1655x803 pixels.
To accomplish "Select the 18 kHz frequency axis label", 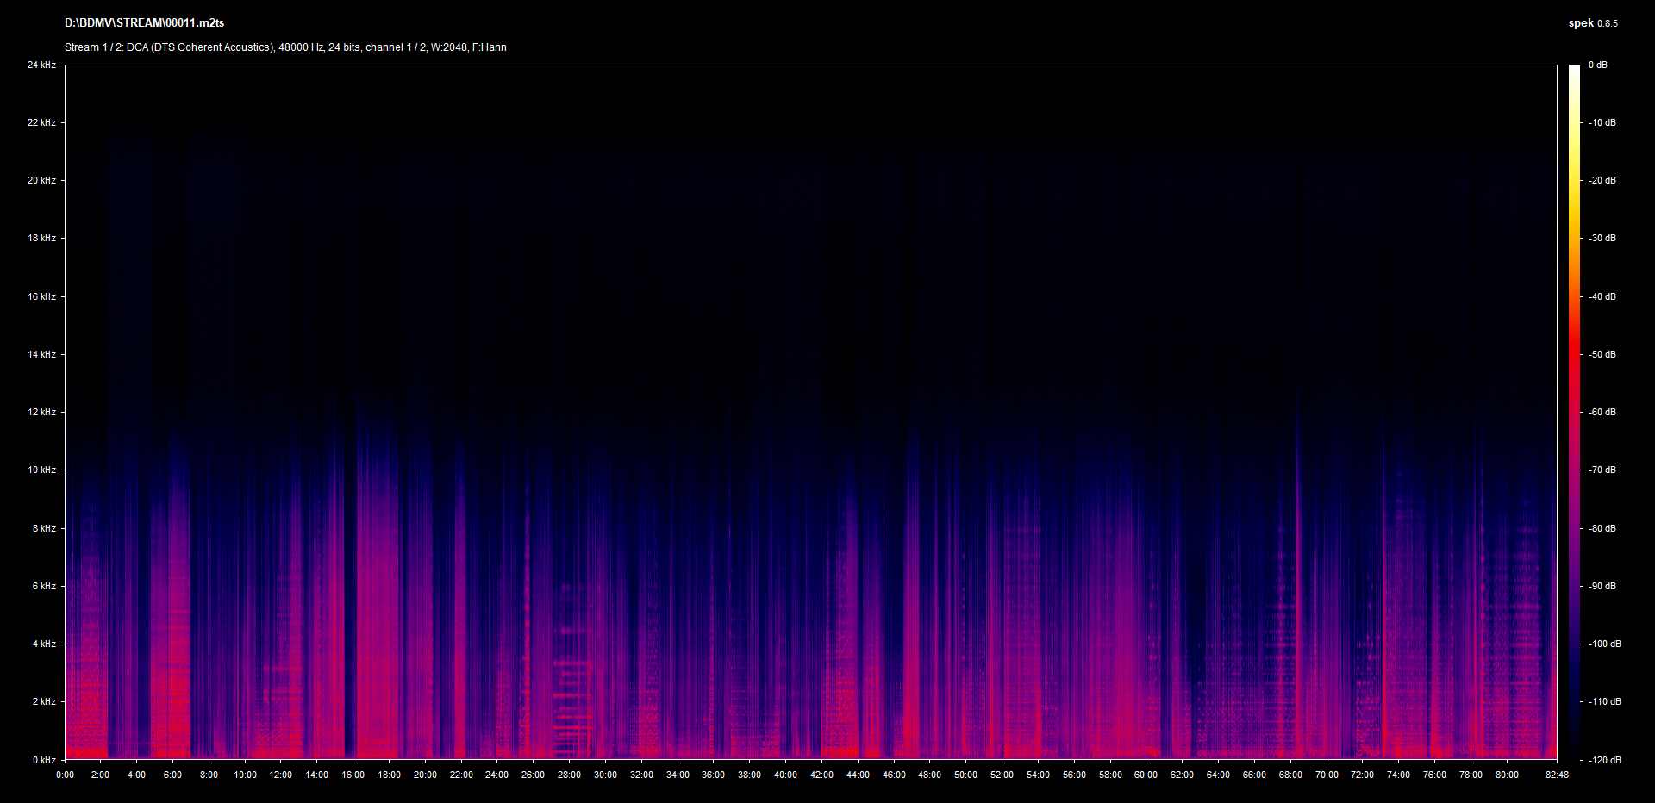I will point(41,238).
